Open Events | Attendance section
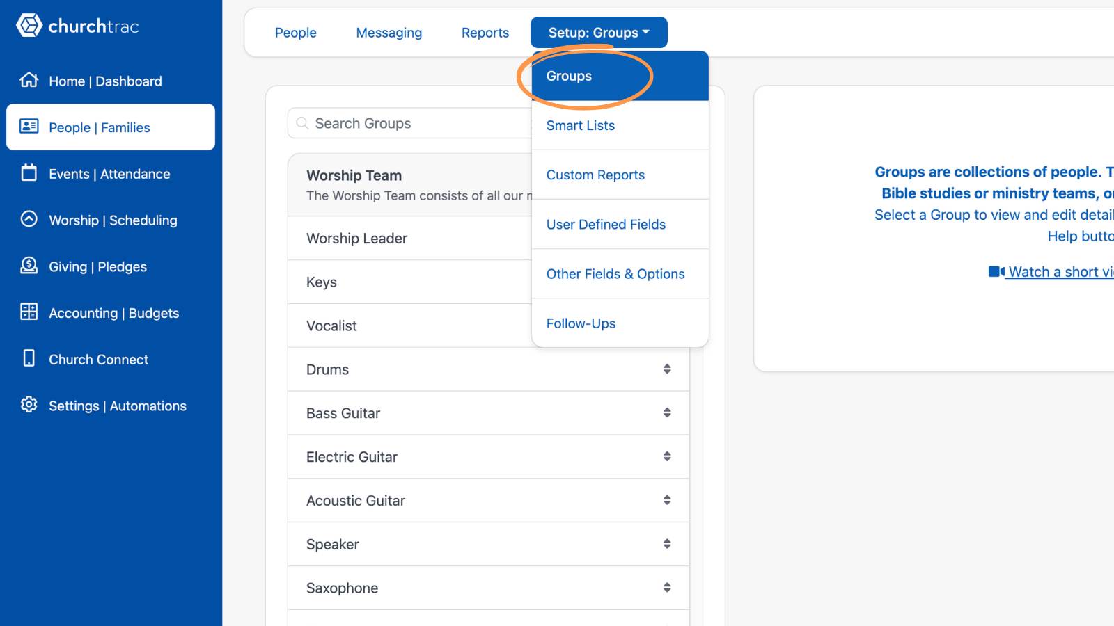Screen dimensions: 1114x626 [x=111, y=173]
